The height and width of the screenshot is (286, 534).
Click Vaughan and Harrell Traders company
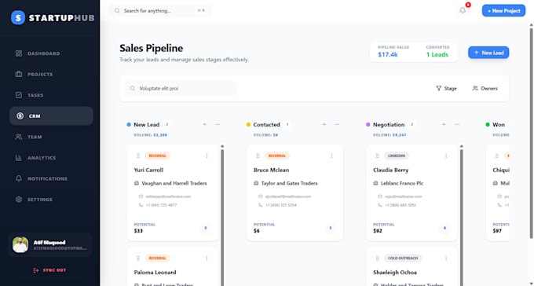coord(174,183)
